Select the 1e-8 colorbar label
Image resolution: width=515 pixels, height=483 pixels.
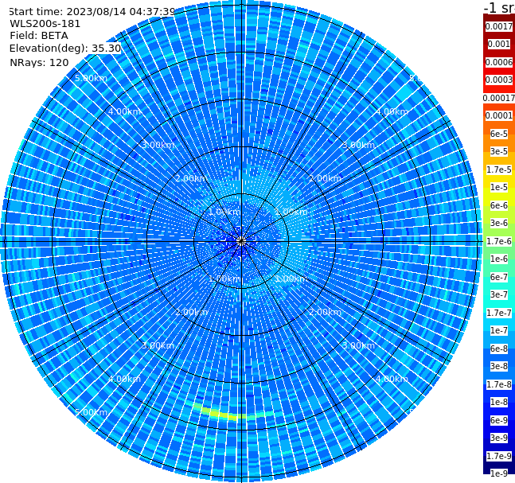[499, 402]
